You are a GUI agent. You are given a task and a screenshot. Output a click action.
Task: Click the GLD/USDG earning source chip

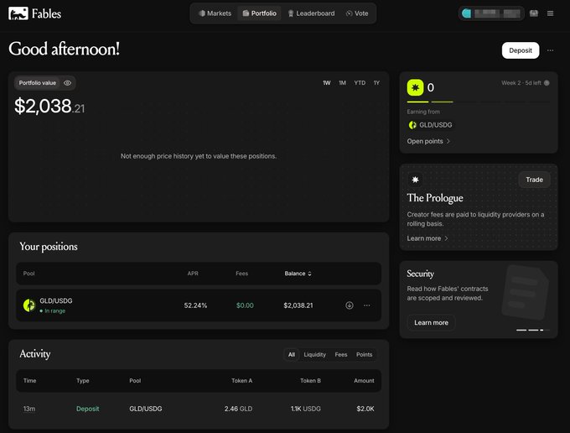point(430,125)
